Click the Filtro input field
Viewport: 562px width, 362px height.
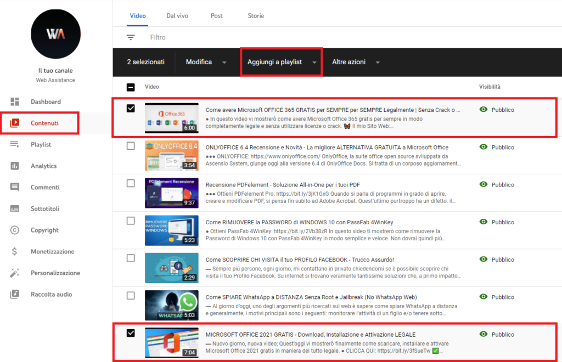[x=158, y=37]
